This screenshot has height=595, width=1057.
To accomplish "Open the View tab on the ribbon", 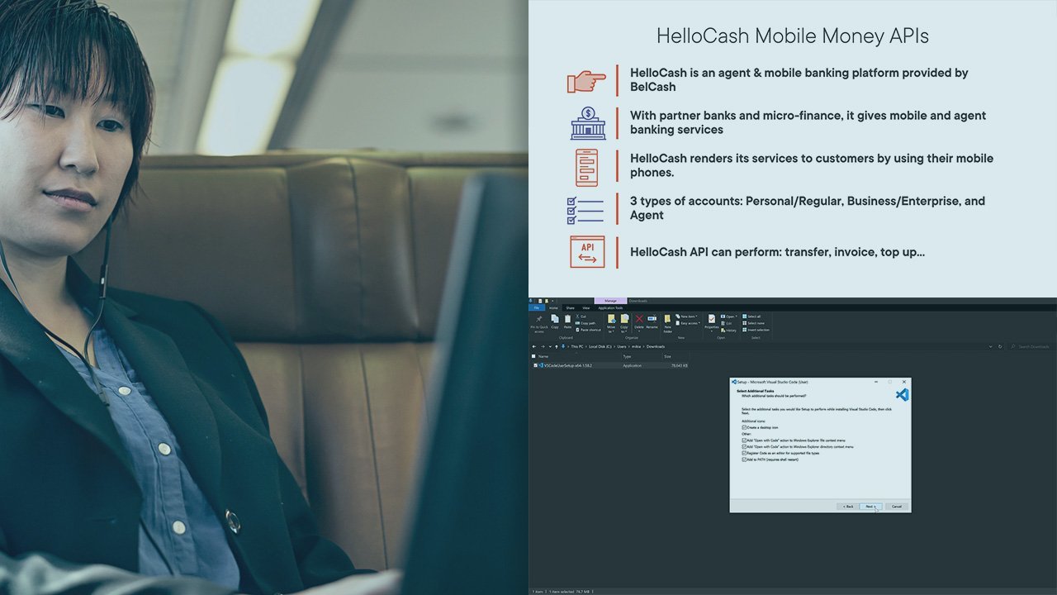I will pyautogui.click(x=586, y=307).
